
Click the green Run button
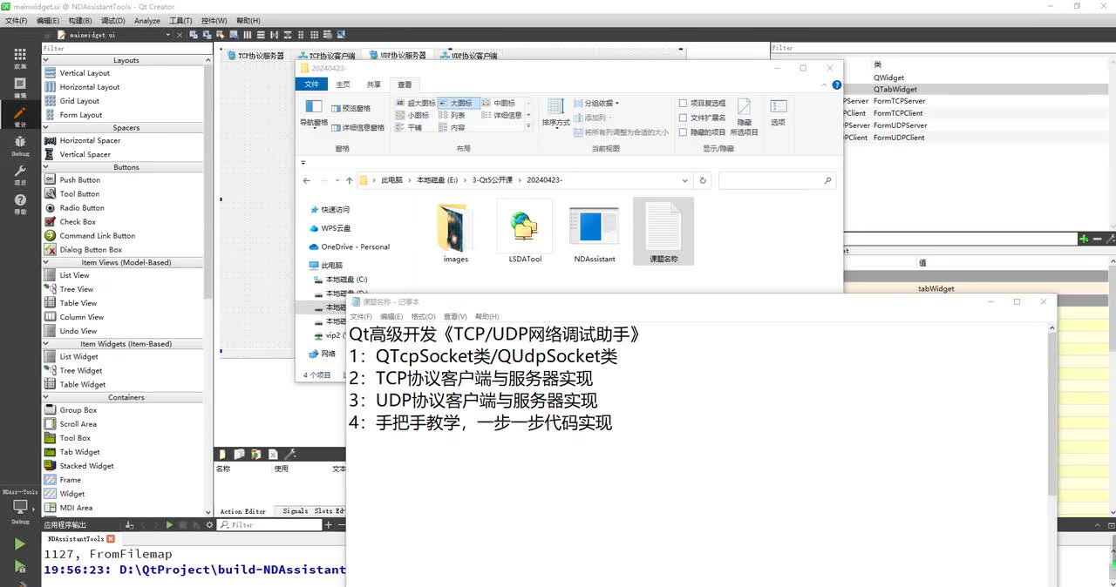19,544
